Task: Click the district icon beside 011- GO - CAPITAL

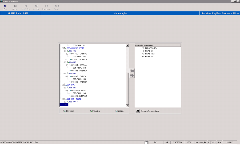Action: 70,54
